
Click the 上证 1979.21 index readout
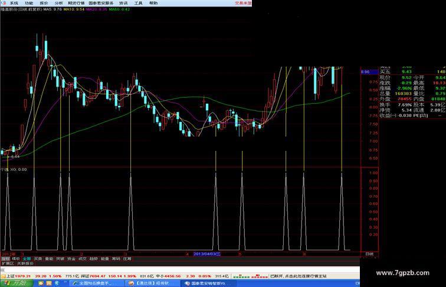pyautogui.click(x=18, y=276)
